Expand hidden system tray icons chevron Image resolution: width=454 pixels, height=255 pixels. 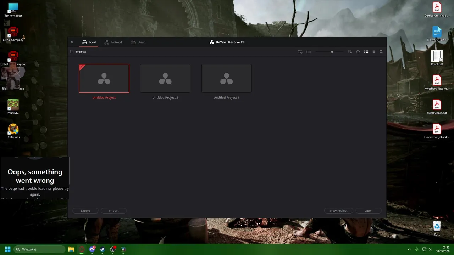click(409, 249)
